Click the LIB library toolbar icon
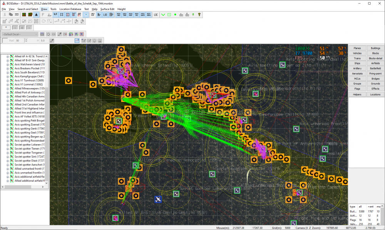The height and width of the screenshot is (230, 385). (105, 15)
